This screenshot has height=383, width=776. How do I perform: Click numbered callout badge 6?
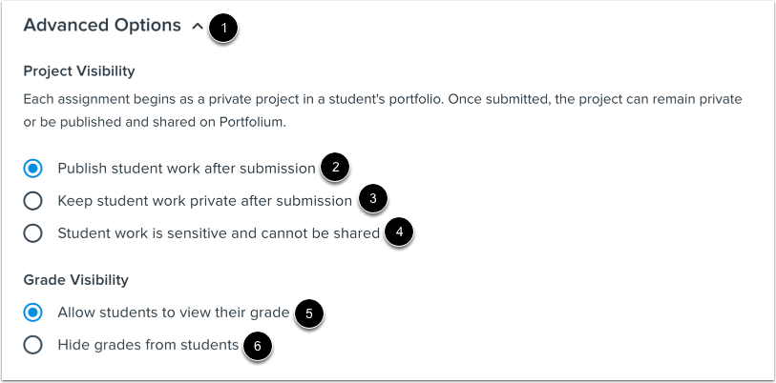[258, 345]
